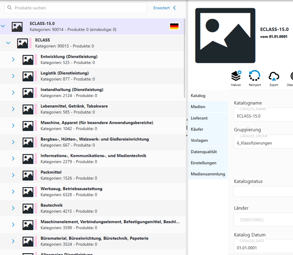Click the Werkzeug, Betriebsausstattung image icon
This screenshot has height=255, width=293.
click(x=28, y=192)
